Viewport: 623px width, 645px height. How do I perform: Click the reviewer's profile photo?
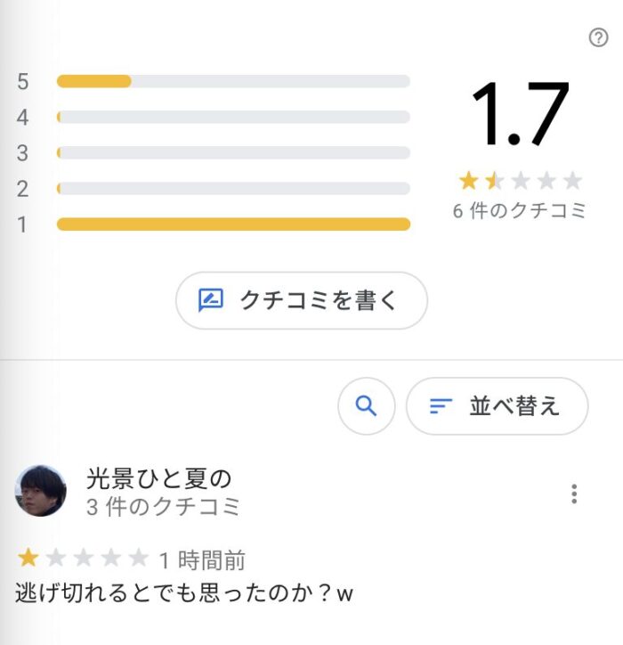[41, 491]
